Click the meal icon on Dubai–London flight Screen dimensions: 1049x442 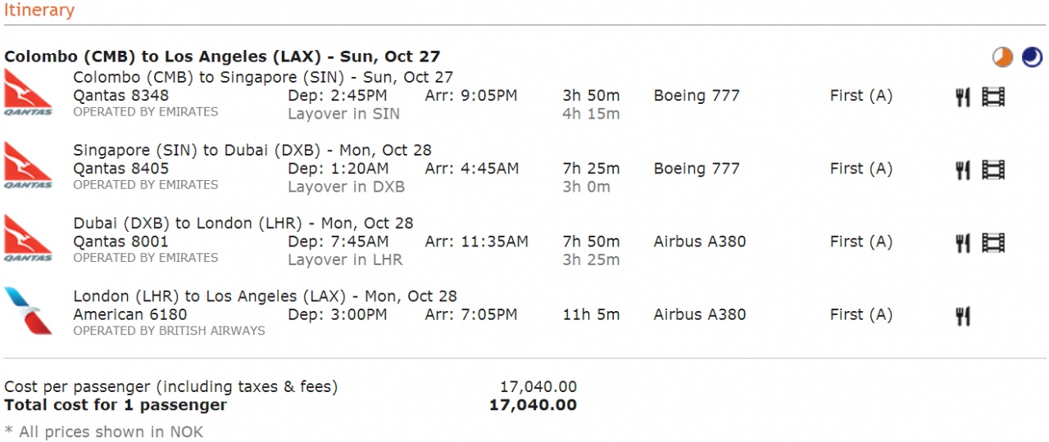963,243
